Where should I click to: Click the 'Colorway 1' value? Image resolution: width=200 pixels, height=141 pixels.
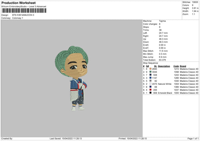pyautogui.click(x=18, y=18)
